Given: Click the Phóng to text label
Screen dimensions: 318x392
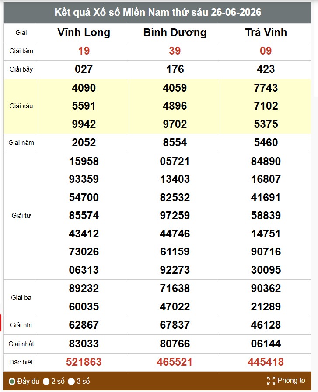Looking at the screenshot, I should coord(291,381).
